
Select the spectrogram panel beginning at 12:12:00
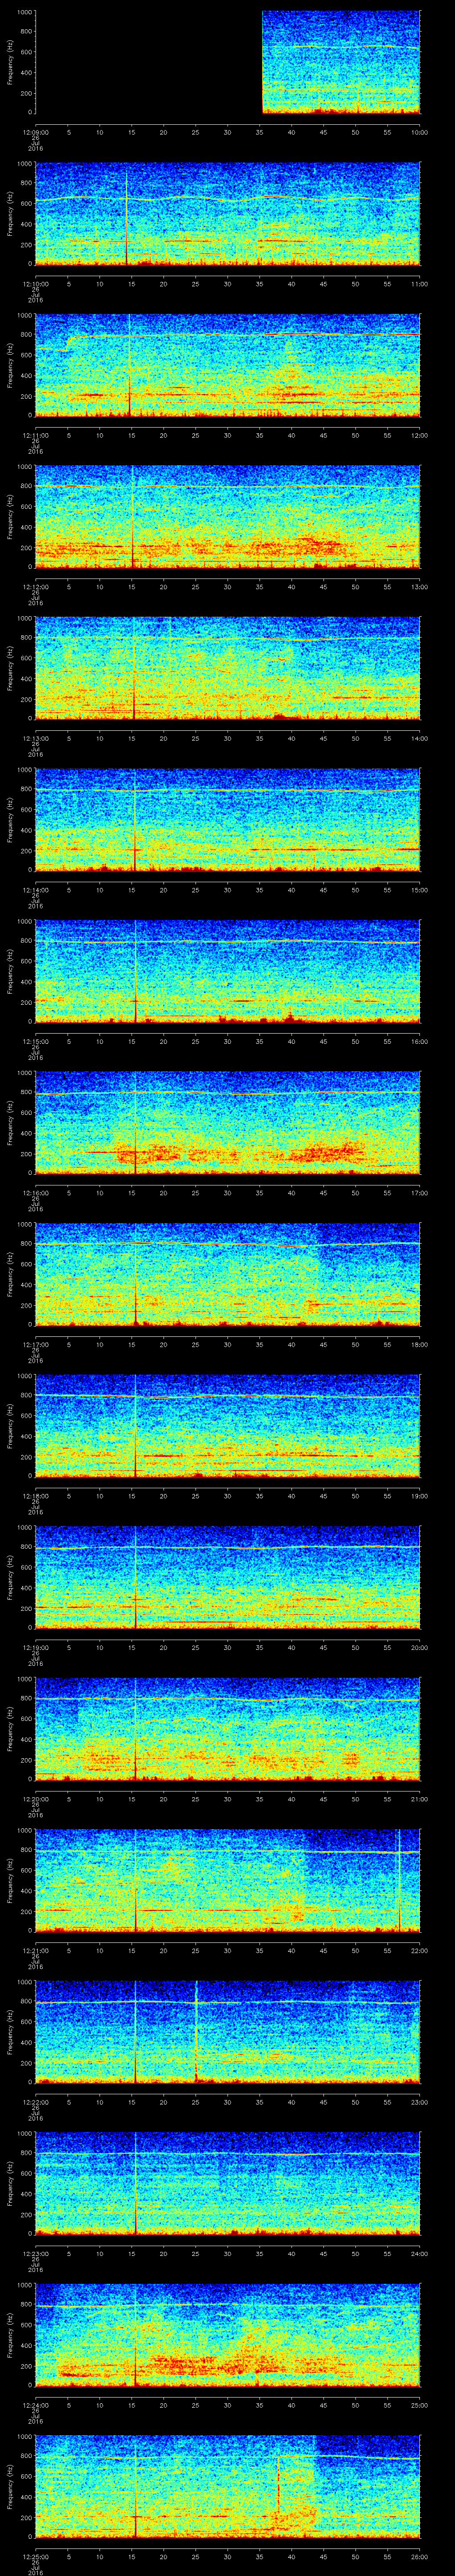tap(227, 517)
